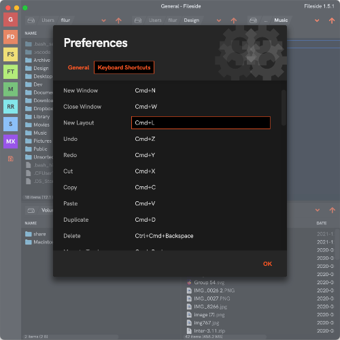This screenshot has width=340, height=340.
Task: Click the New Layout shortcut field Cmd+L
Action: coord(201,123)
